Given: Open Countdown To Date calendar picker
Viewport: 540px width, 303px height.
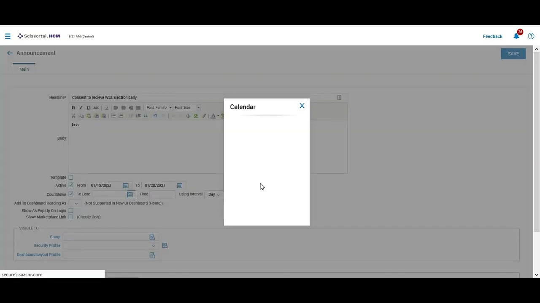Looking at the screenshot, I should tap(130, 194).
